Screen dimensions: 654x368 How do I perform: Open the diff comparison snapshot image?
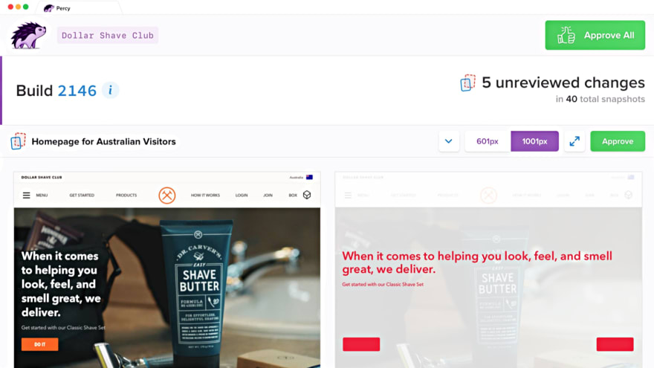(x=488, y=270)
